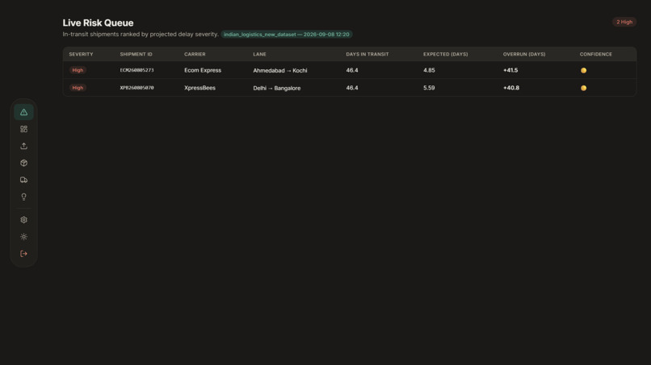Toggle the sun theme icon in sidebar
The height and width of the screenshot is (365, 651).
23,237
